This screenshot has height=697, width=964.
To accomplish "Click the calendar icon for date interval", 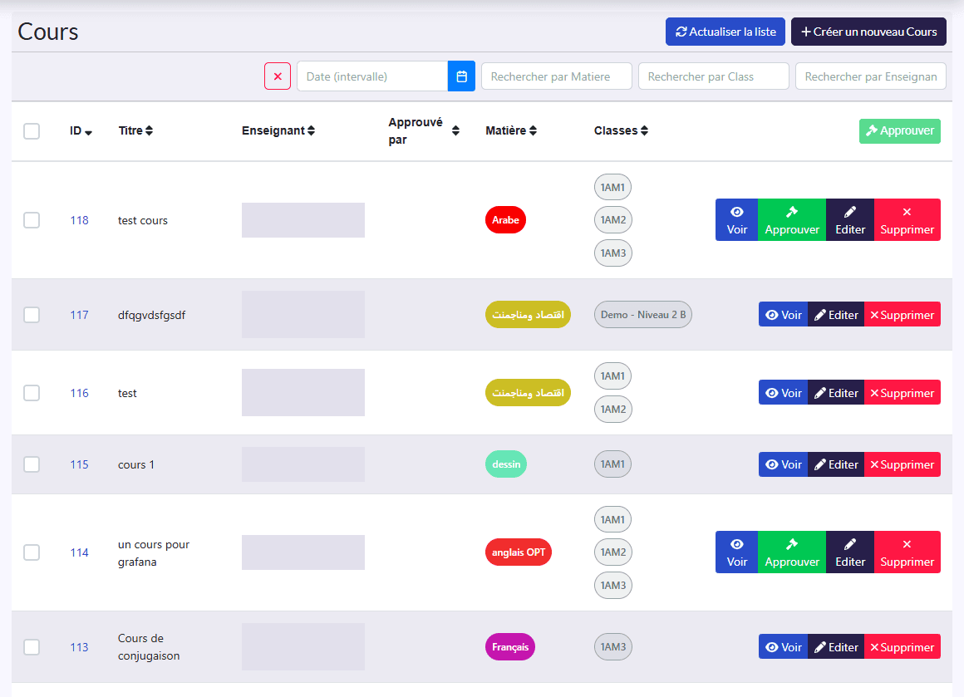I will 461,76.
